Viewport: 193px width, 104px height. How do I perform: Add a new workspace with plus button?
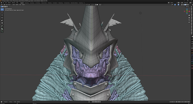click(x=84, y=3)
